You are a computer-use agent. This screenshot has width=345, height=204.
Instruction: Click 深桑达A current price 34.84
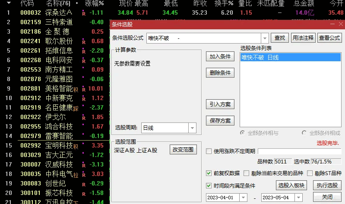(125, 13)
